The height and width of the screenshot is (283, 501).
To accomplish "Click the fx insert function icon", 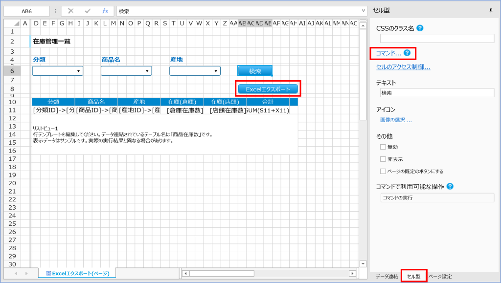I will (x=105, y=10).
